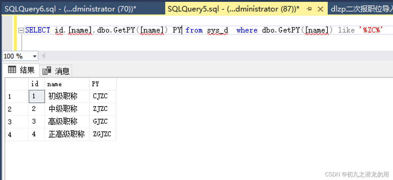393x180 pixels.
Task: Select row header 2
Action: (x=17, y=109)
